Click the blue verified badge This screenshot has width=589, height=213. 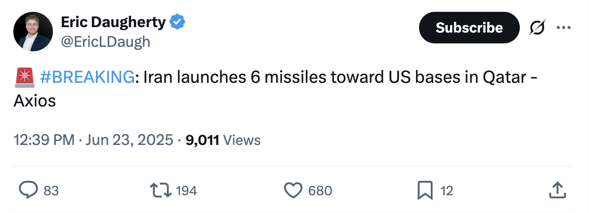(178, 22)
